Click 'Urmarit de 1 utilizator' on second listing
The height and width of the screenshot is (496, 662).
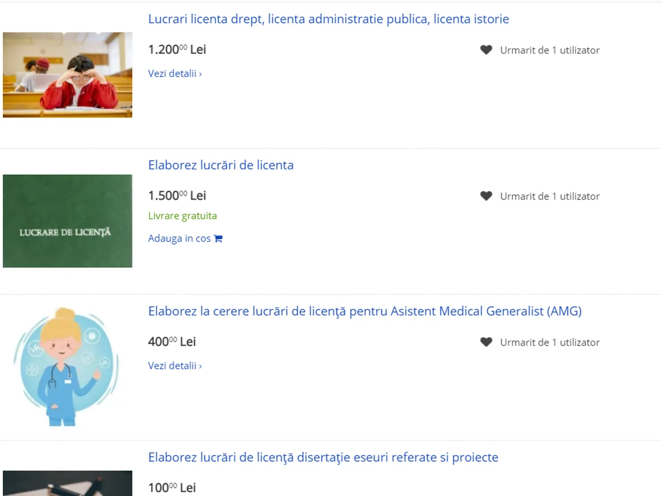[549, 196]
